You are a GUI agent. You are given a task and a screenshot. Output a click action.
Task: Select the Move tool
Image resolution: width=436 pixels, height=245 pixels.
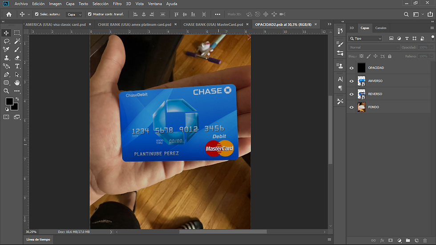pos(6,33)
